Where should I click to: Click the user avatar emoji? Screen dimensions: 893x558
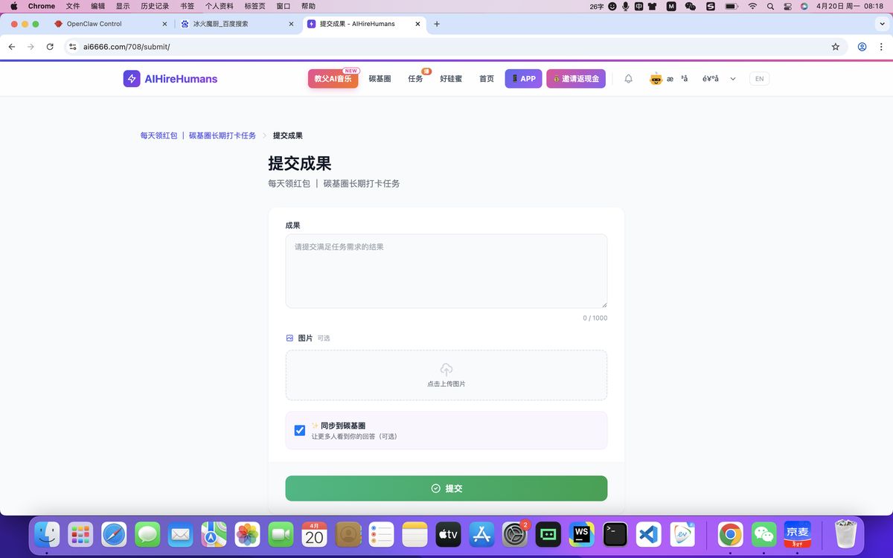pyautogui.click(x=656, y=79)
